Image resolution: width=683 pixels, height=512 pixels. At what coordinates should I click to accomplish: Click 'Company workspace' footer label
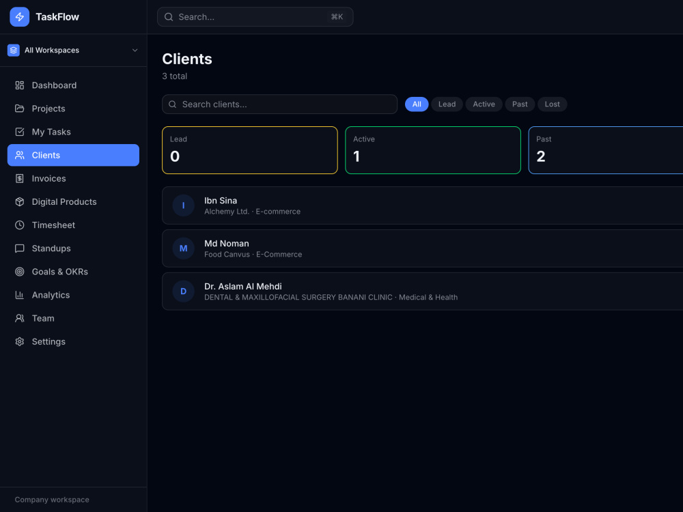[x=52, y=500]
